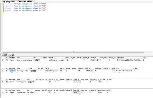Click the editor horizontal scrollbar thumb
The height and width of the screenshot is (98, 153).
pos(73,52)
